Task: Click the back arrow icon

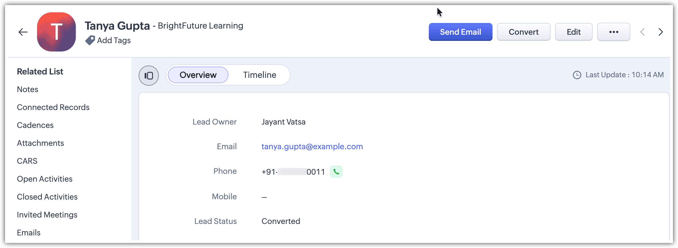Action: [23, 32]
